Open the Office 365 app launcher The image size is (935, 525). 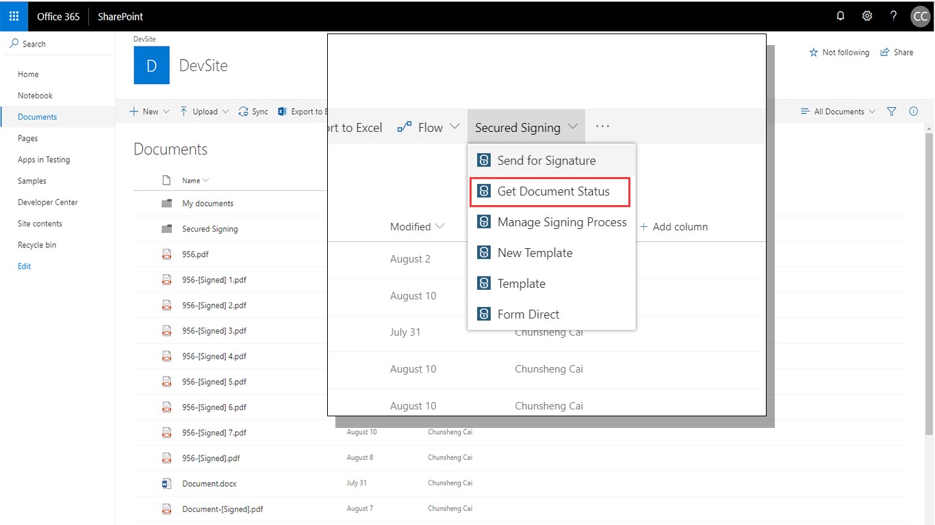[x=14, y=16]
